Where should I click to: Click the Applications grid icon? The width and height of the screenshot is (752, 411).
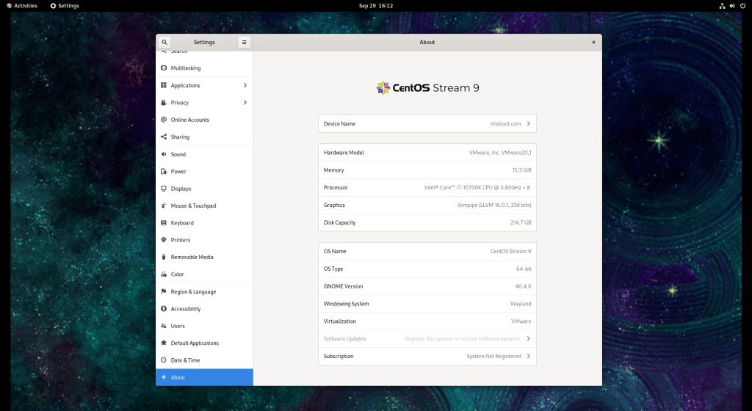pyautogui.click(x=164, y=85)
